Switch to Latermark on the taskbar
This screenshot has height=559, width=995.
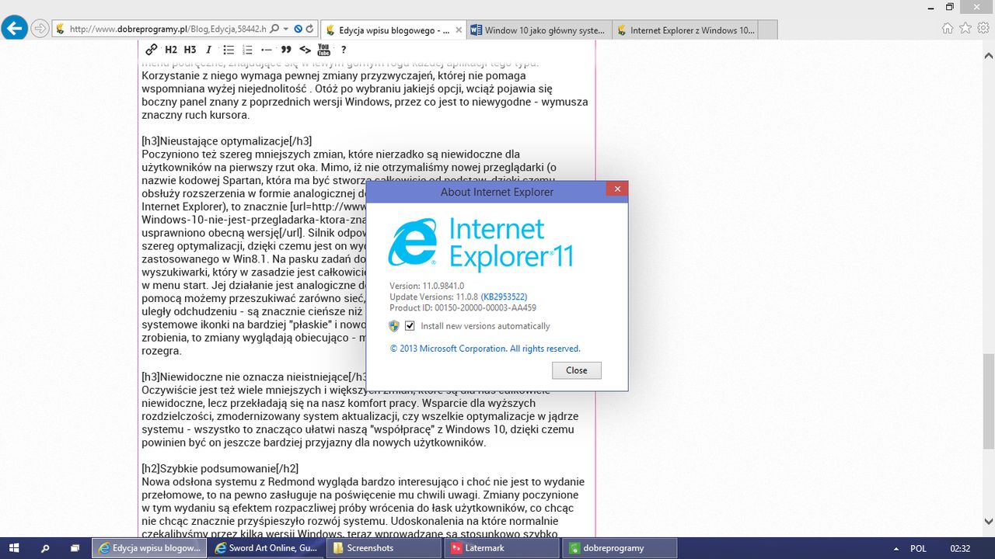coord(501,548)
